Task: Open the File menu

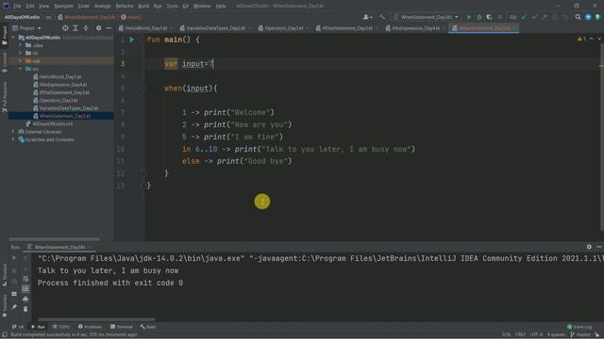Action: point(17,6)
